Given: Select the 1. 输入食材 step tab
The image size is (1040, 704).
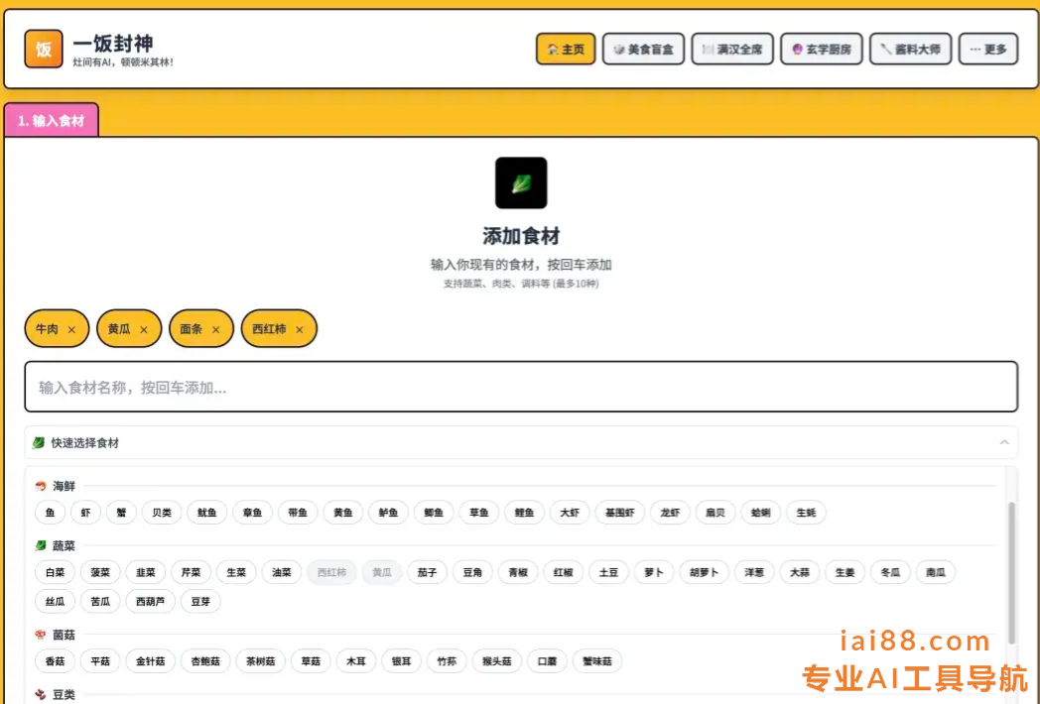Looking at the screenshot, I should coord(52,121).
